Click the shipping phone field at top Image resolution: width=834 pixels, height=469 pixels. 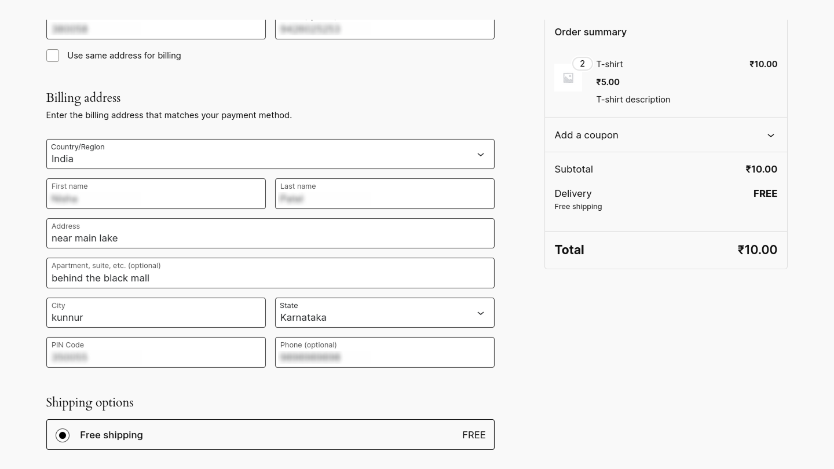[x=385, y=29]
